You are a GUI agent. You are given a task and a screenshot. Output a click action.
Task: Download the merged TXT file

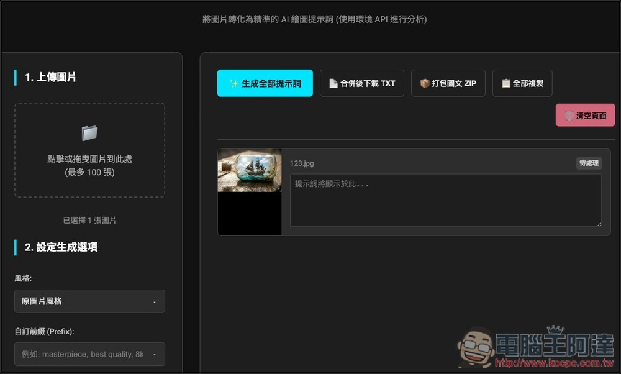pyautogui.click(x=362, y=83)
